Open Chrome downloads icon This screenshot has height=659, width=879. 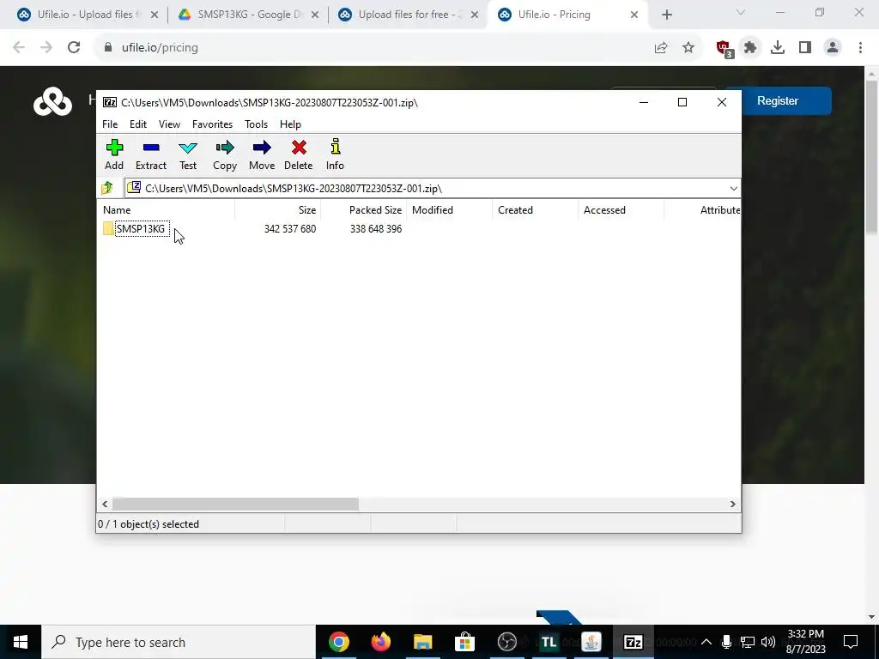[x=778, y=48]
